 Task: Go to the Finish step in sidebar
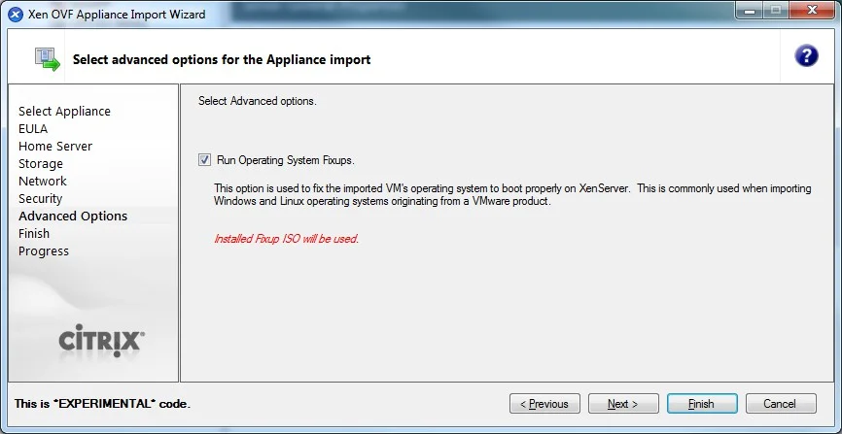(34, 233)
